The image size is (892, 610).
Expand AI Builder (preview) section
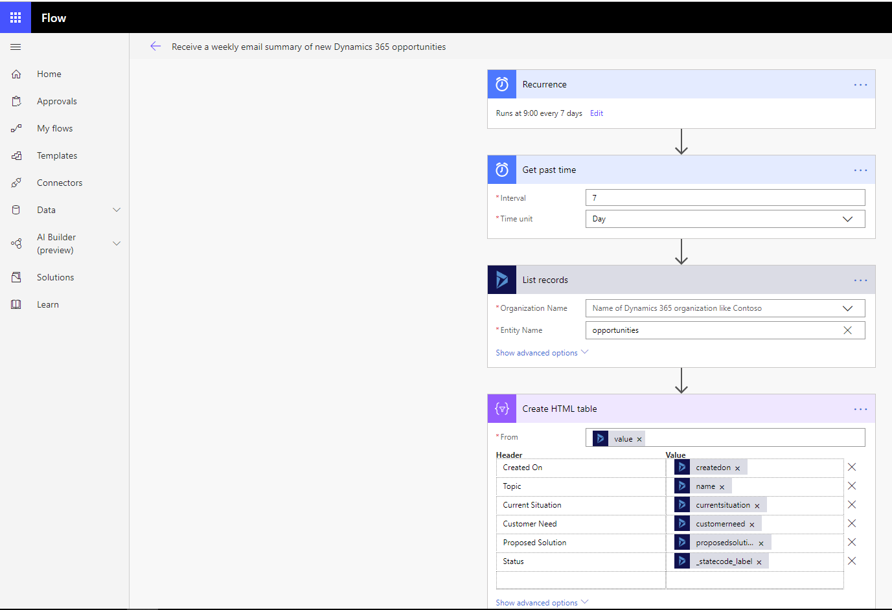117,243
